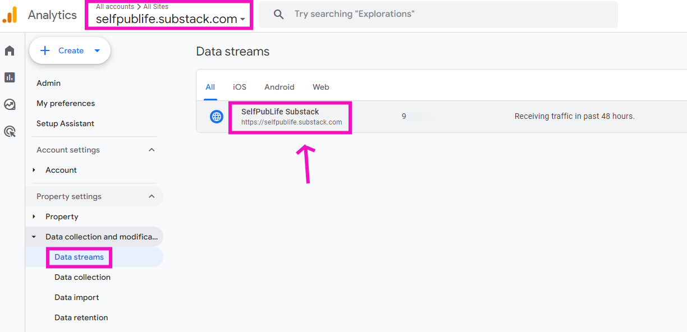Click the globe icon on the SelfPubLife stream
687x332 pixels.
(217, 116)
